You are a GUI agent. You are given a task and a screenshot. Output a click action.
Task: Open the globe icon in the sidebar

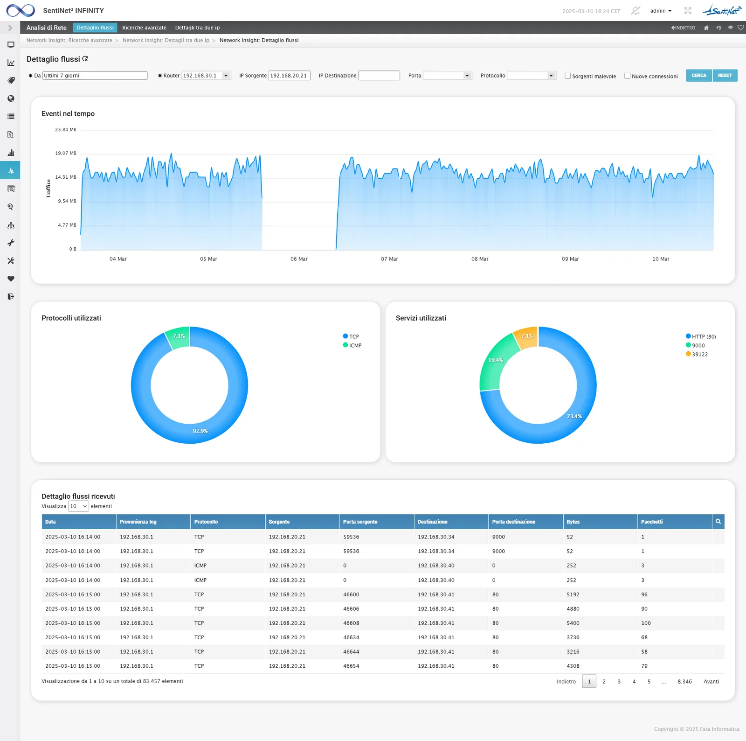point(11,98)
